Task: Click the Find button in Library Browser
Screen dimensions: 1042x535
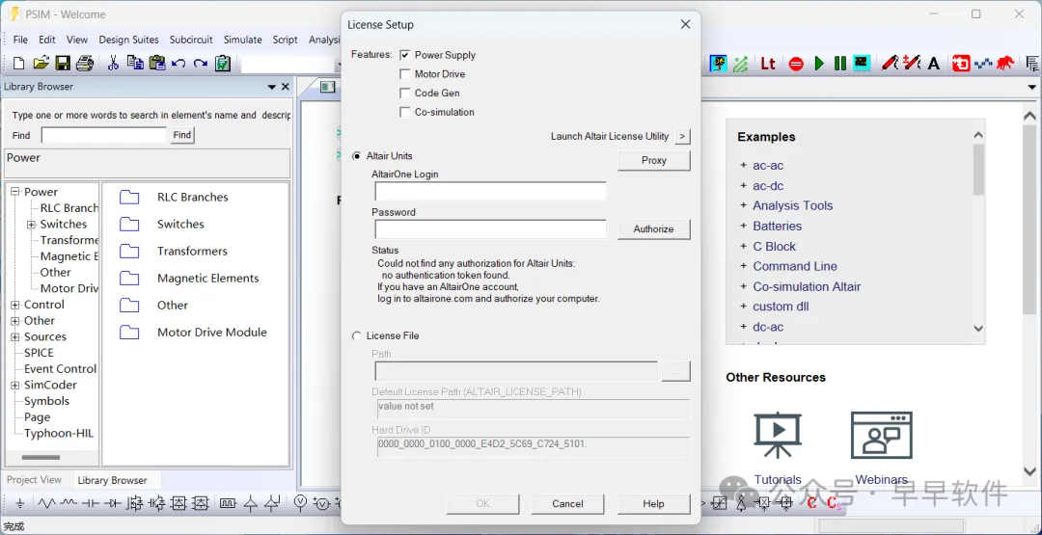Action: 182,135
